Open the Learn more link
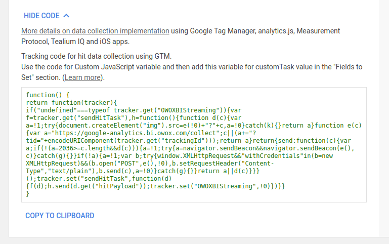The image size is (389, 244). tap(82, 77)
